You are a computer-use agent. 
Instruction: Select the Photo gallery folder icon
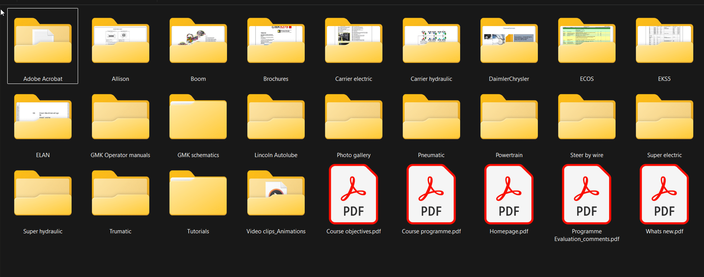point(354,116)
